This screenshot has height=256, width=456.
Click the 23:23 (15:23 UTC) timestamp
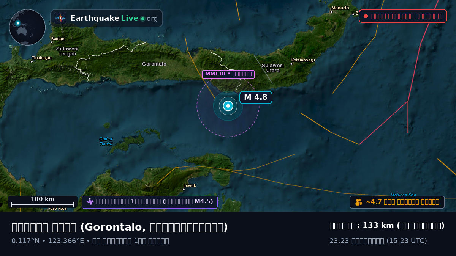tap(378, 241)
